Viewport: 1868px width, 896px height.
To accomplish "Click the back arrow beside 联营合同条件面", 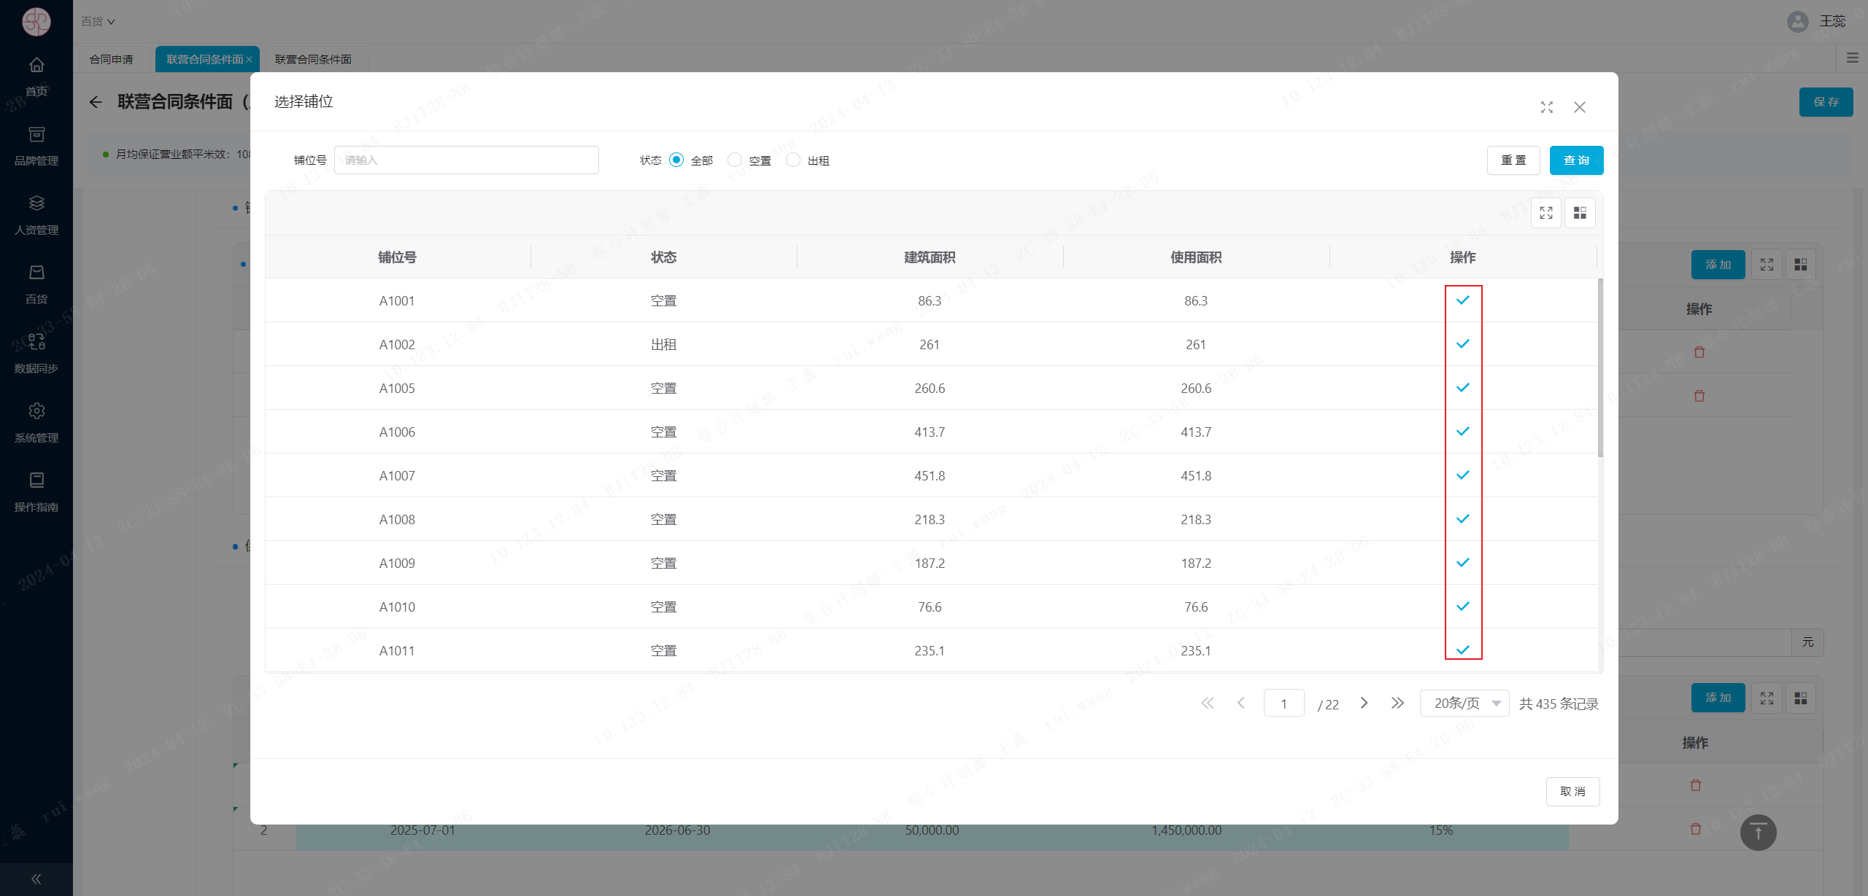I will pos(96,102).
